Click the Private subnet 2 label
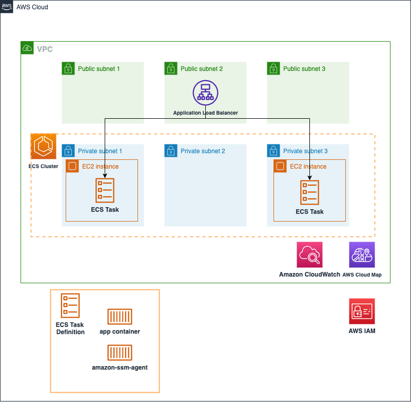Image resolution: width=411 pixels, height=402 pixels. 203,151
